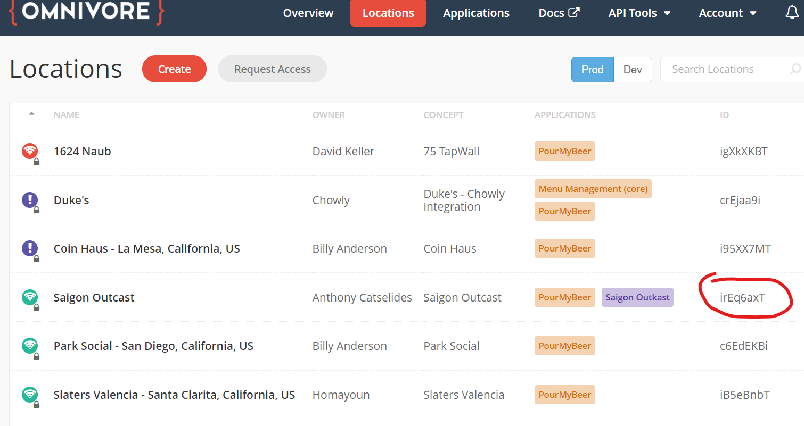804x426 pixels.
Task: Open the Account dropdown menu
Action: pos(727,13)
